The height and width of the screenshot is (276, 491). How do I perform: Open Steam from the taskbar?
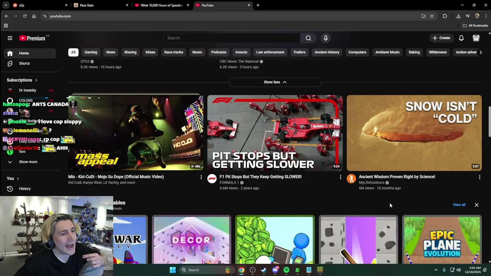(264, 270)
